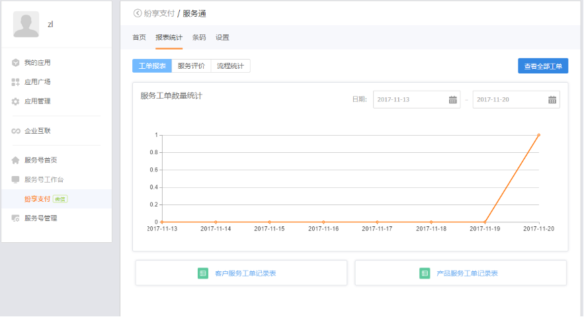
Task: Select 我的应用 in the sidebar
Action: pyautogui.click(x=37, y=63)
